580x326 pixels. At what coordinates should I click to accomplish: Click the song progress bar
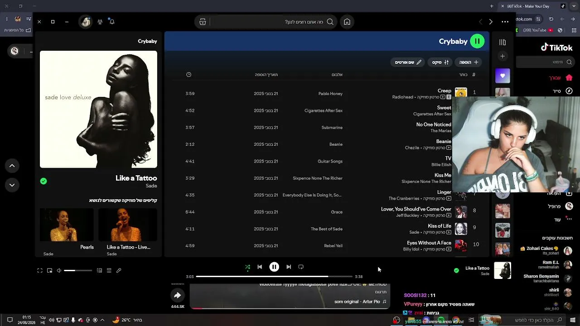click(274, 276)
